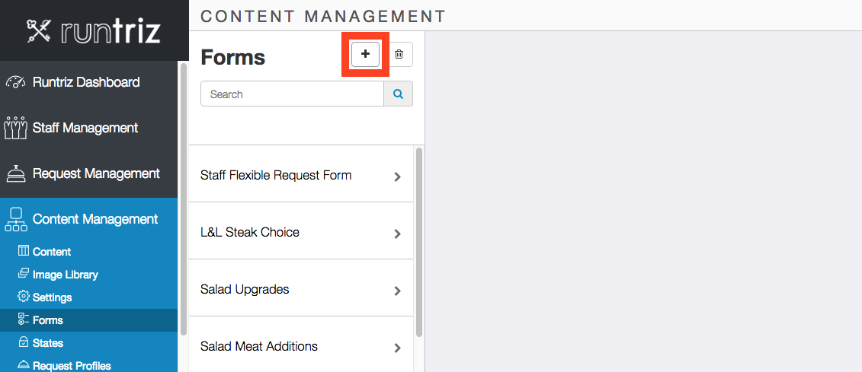862x372 pixels.
Task: Click the magnifier search button
Action: click(x=398, y=94)
